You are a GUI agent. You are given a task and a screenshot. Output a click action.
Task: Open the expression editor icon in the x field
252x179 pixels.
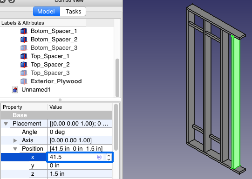(x=99, y=157)
